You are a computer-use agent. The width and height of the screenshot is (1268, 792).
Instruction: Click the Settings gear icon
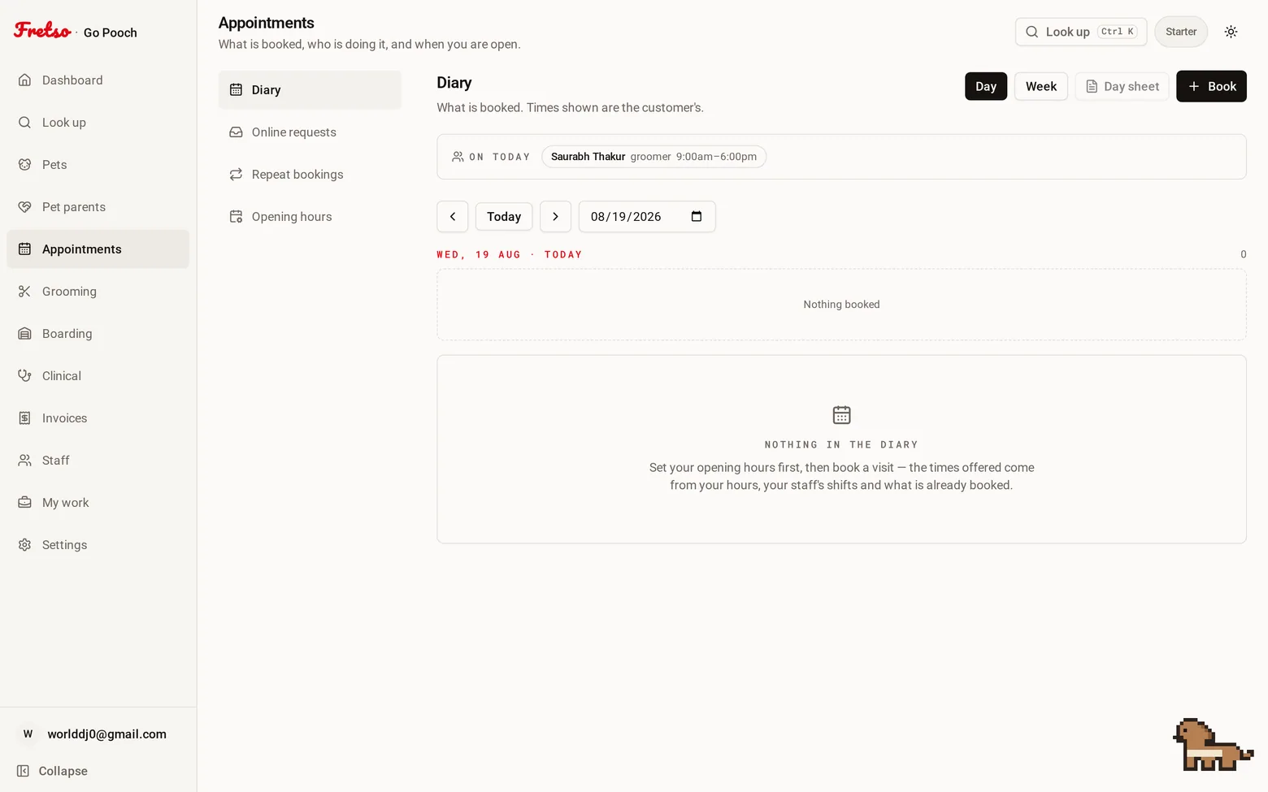(24, 545)
